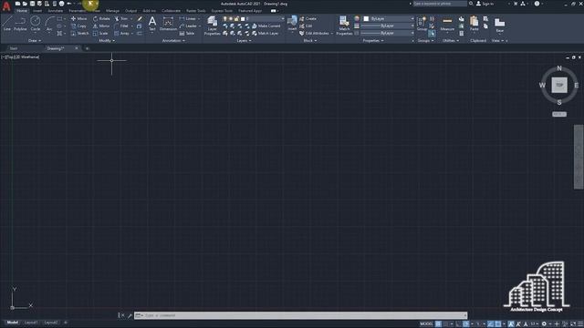The image size is (584, 328).
Task: Click the Base view tool
Action: click(499, 25)
